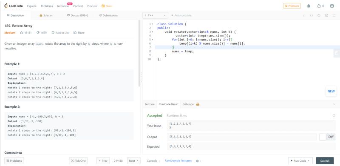Open the user profile avatar menu
This screenshot has width=340, height=166.
click(332, 6)
